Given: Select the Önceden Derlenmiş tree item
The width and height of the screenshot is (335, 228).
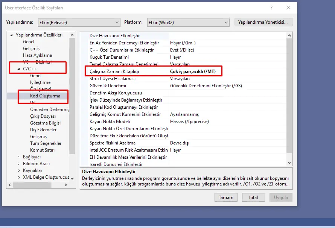Looking at the screenshot, I should (50, 109).
